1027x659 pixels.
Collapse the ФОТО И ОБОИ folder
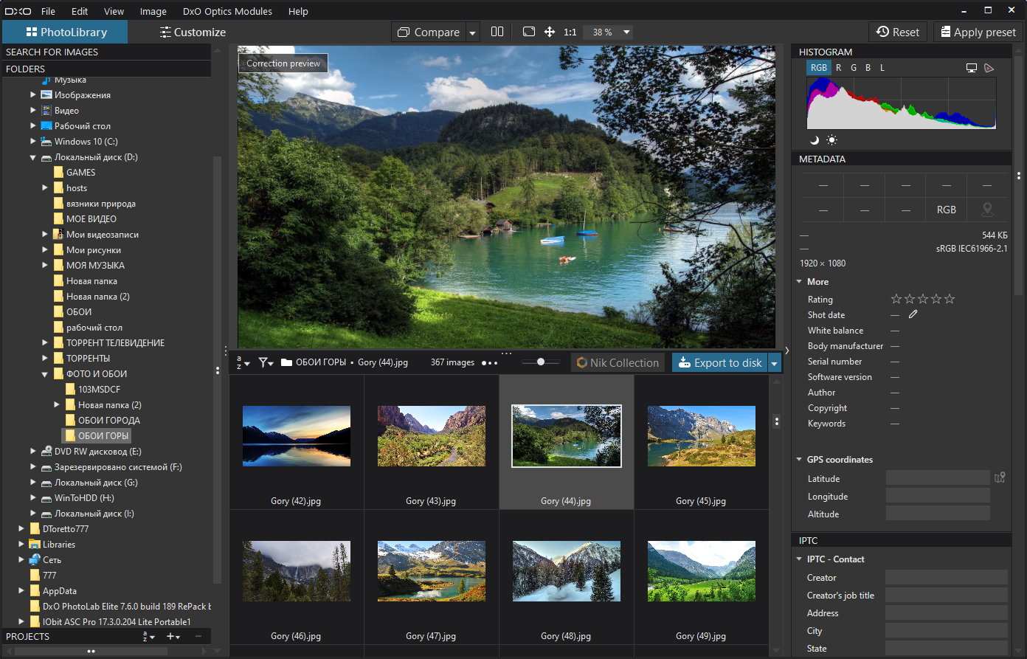[45, 374]
